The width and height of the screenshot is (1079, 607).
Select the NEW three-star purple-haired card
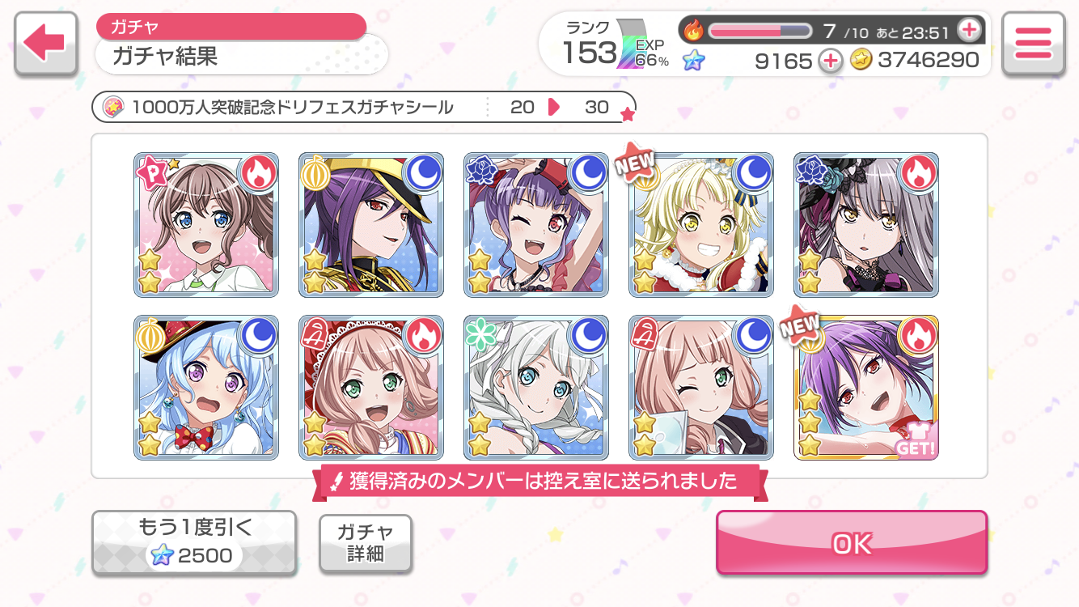point(866,388)
